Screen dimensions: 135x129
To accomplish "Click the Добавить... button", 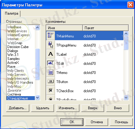I will (18, 108).
